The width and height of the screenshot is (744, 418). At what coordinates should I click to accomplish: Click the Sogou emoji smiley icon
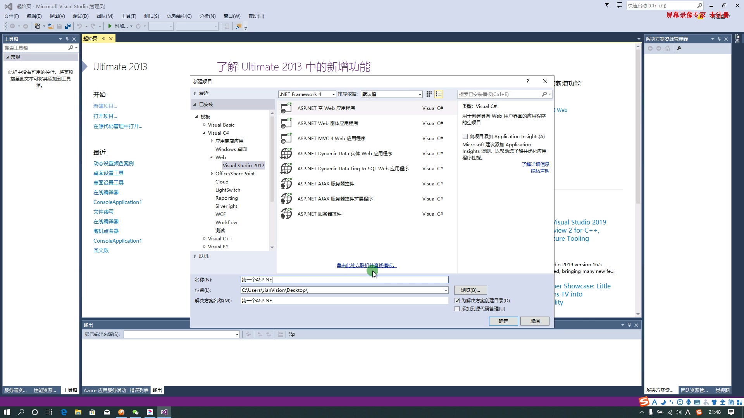pos(680,402)
